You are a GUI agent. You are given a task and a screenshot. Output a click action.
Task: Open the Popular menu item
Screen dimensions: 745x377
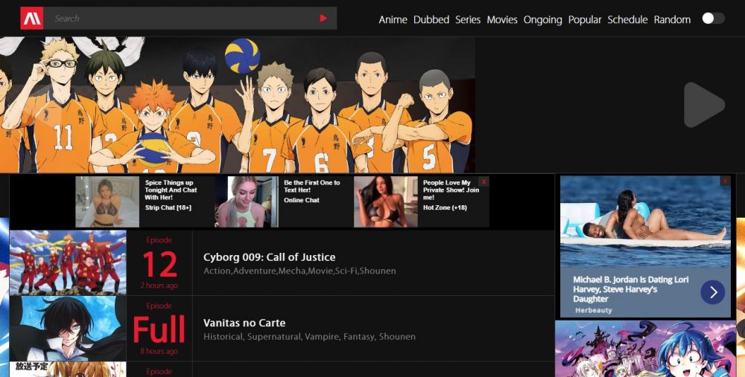tap(585, 19)
